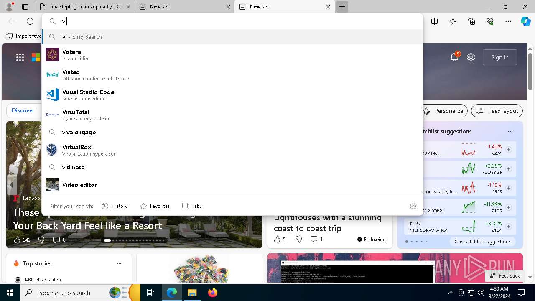The image size is (535, 301).
Task: Click See watchlist suggestions link
Action: pyautogui.click(x=483, y=242)
